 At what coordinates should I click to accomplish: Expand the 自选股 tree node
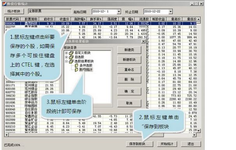[66, 57]
